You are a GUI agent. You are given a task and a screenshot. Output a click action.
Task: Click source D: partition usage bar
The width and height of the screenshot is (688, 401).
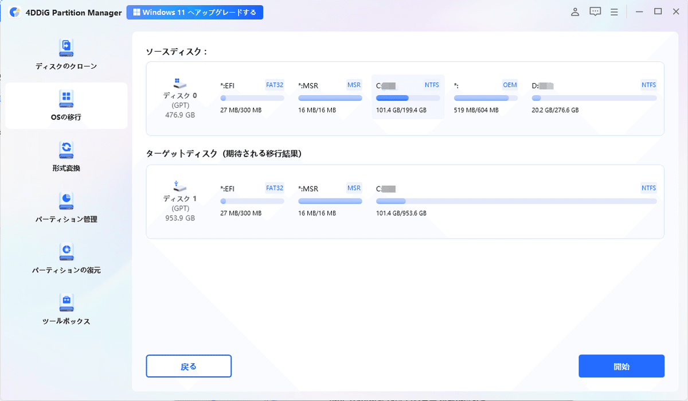pos(595,98)
